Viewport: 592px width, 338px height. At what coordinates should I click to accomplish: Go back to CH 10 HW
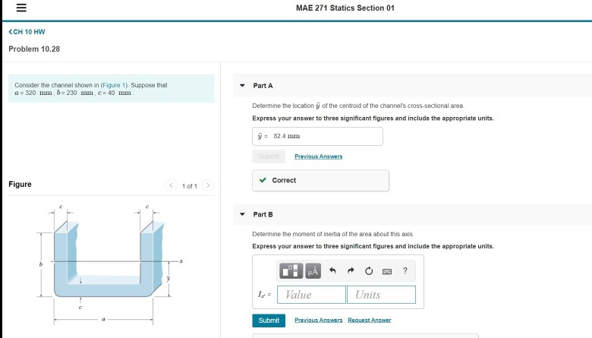pos(27,32)
